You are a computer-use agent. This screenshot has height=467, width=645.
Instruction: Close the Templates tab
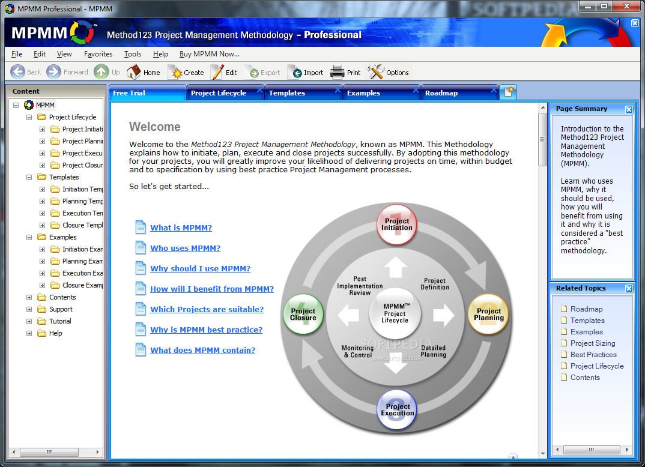point(338,89)
